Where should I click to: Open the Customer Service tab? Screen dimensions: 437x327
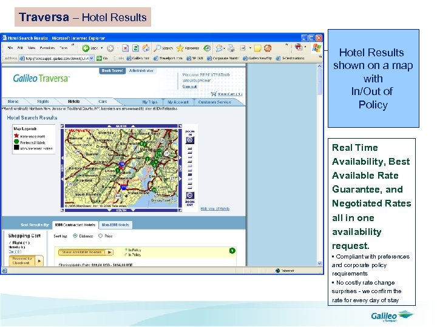pyautogui.click(x=215, y=102)
